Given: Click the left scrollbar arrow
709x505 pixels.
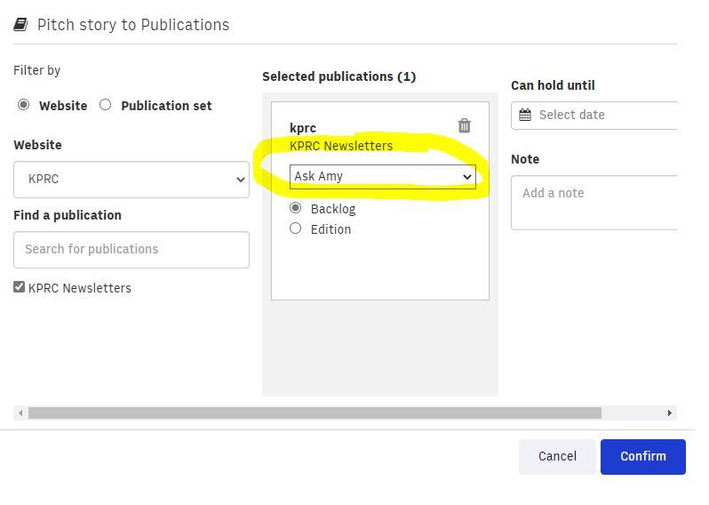Looking at the screenshot, I should point(20,413).
